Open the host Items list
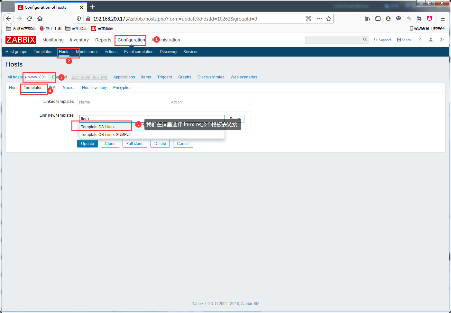This screenshot has height=313, width=451. (146, 77)
